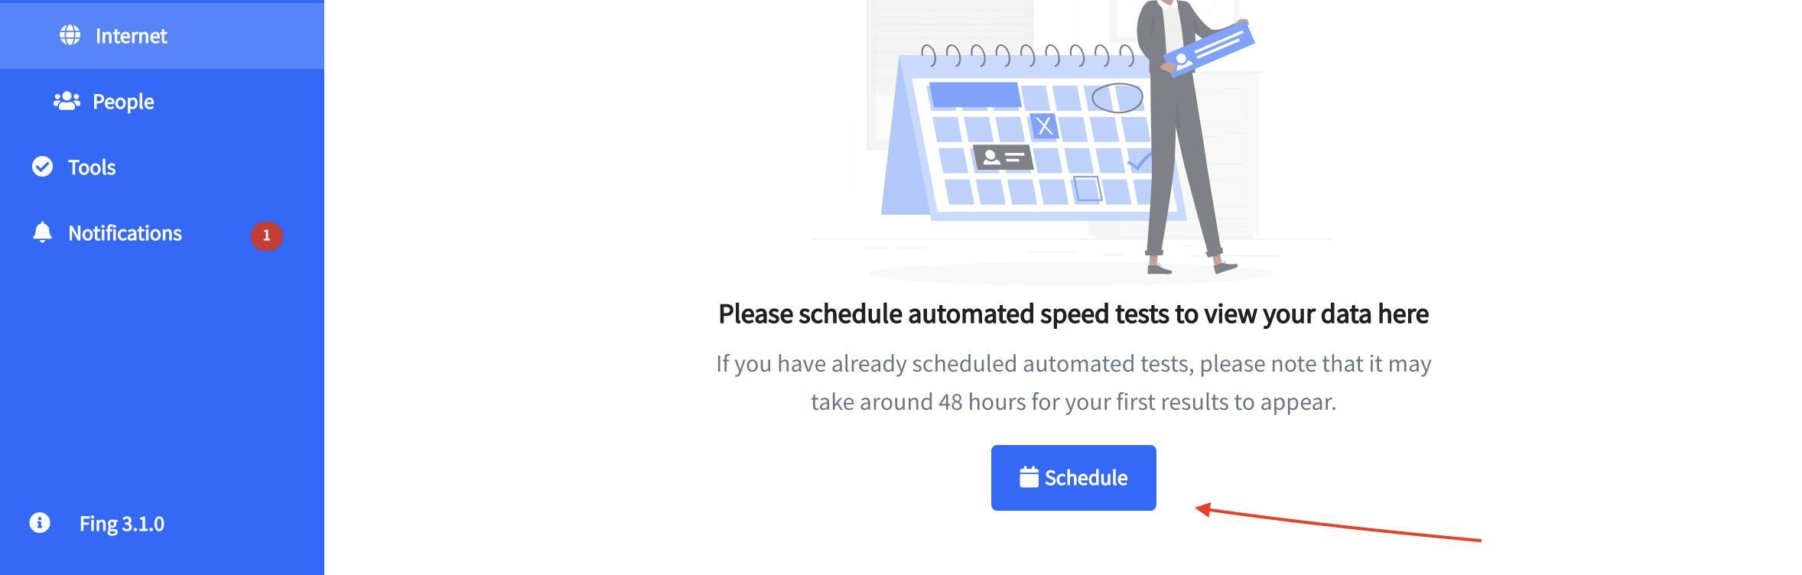
Task: Select Tools in the sidebar
Action: click(162, 167)
